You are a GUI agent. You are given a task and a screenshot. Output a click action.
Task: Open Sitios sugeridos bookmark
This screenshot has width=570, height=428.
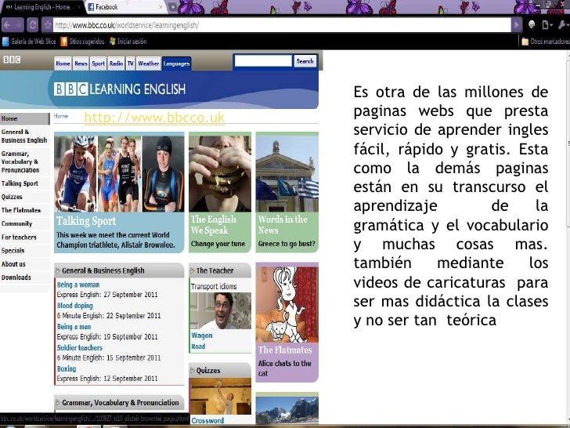[82, 42]
